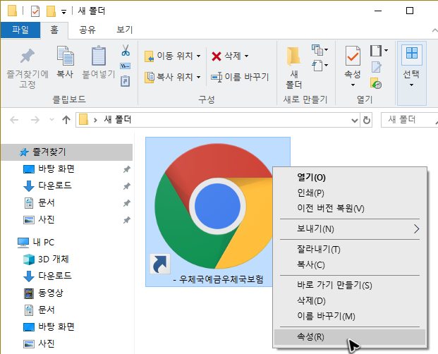Viewport: 438px width, 354px height.
Task: Click the red X Delete (삭제) button
Action: (x=226, y=56)
